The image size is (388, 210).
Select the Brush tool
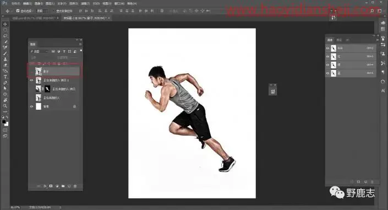click(5, 53)
